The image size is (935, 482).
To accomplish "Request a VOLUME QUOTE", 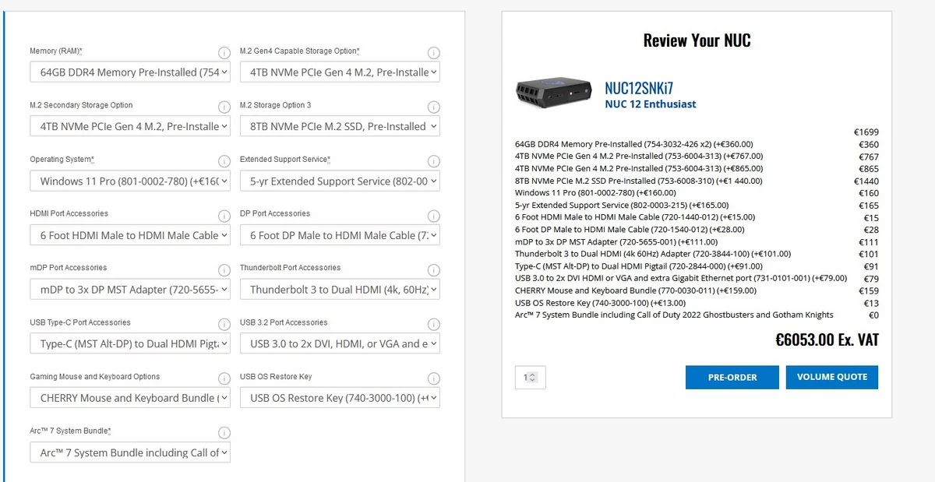I will tap(832, 377).
